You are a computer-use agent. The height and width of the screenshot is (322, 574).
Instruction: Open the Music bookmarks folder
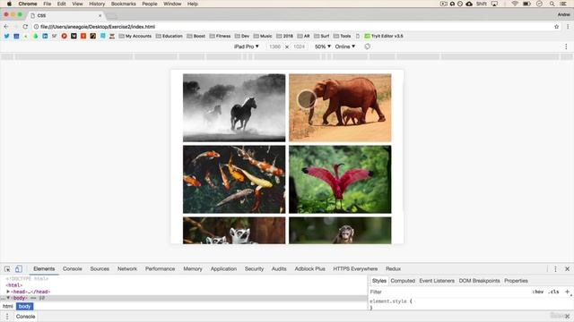pos(263,36)
